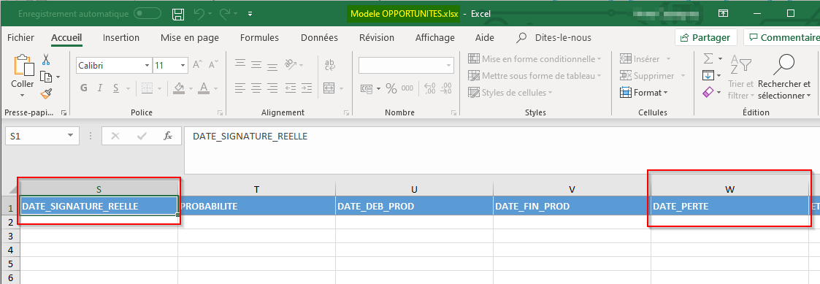Click the AutoSum sigma icon

tap(708, 58)
